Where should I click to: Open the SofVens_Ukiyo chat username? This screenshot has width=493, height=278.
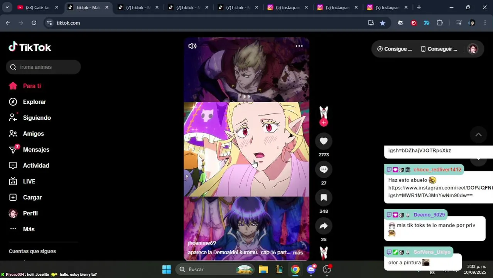[x=432, y=252]
